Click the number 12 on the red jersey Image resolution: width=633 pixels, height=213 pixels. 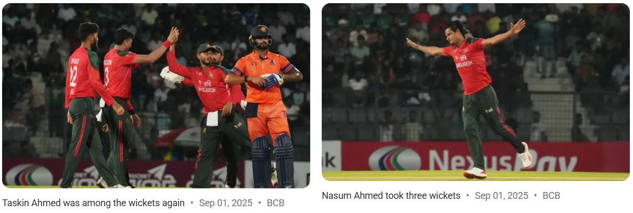tap(73, 76)
